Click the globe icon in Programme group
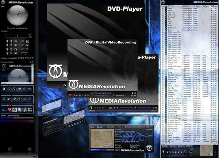Viewport: 219px width, 158px height. click(14, 99)
